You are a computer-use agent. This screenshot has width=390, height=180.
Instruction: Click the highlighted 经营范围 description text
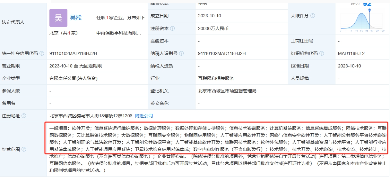pos(217,138)
